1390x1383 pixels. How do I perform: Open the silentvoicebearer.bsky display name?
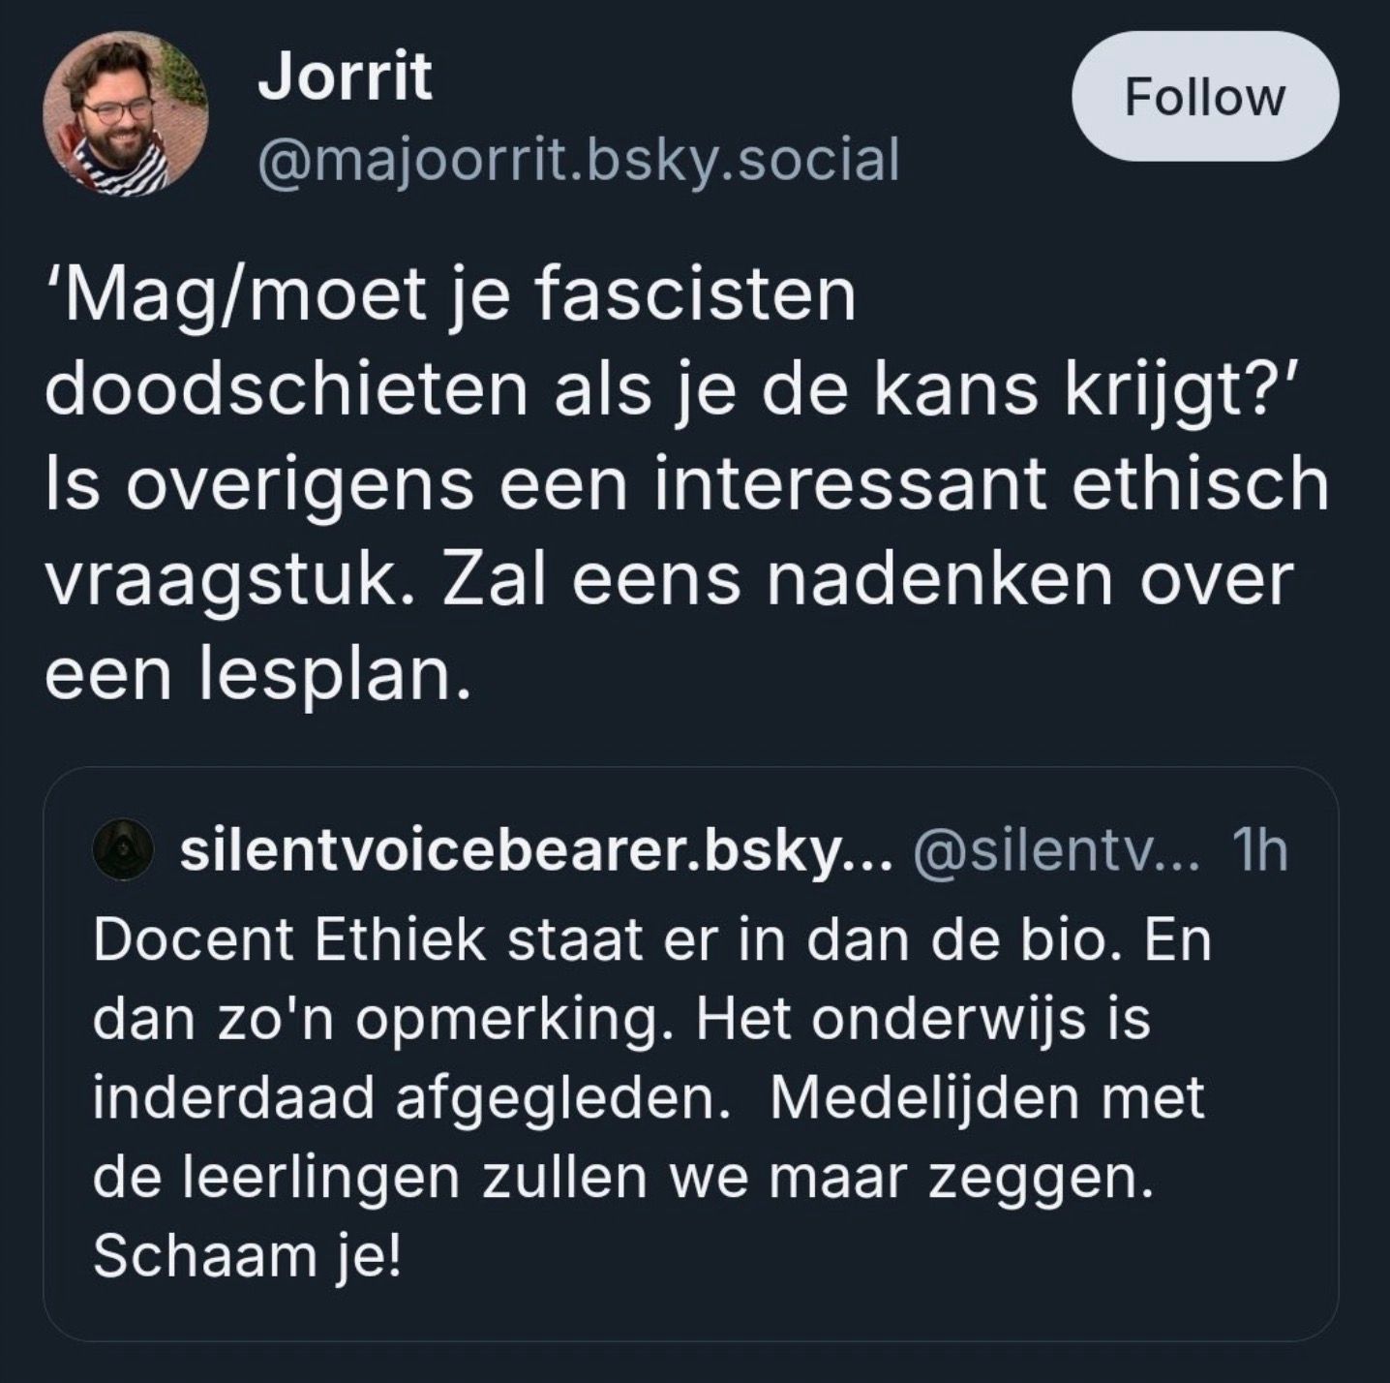coord(534,849)
